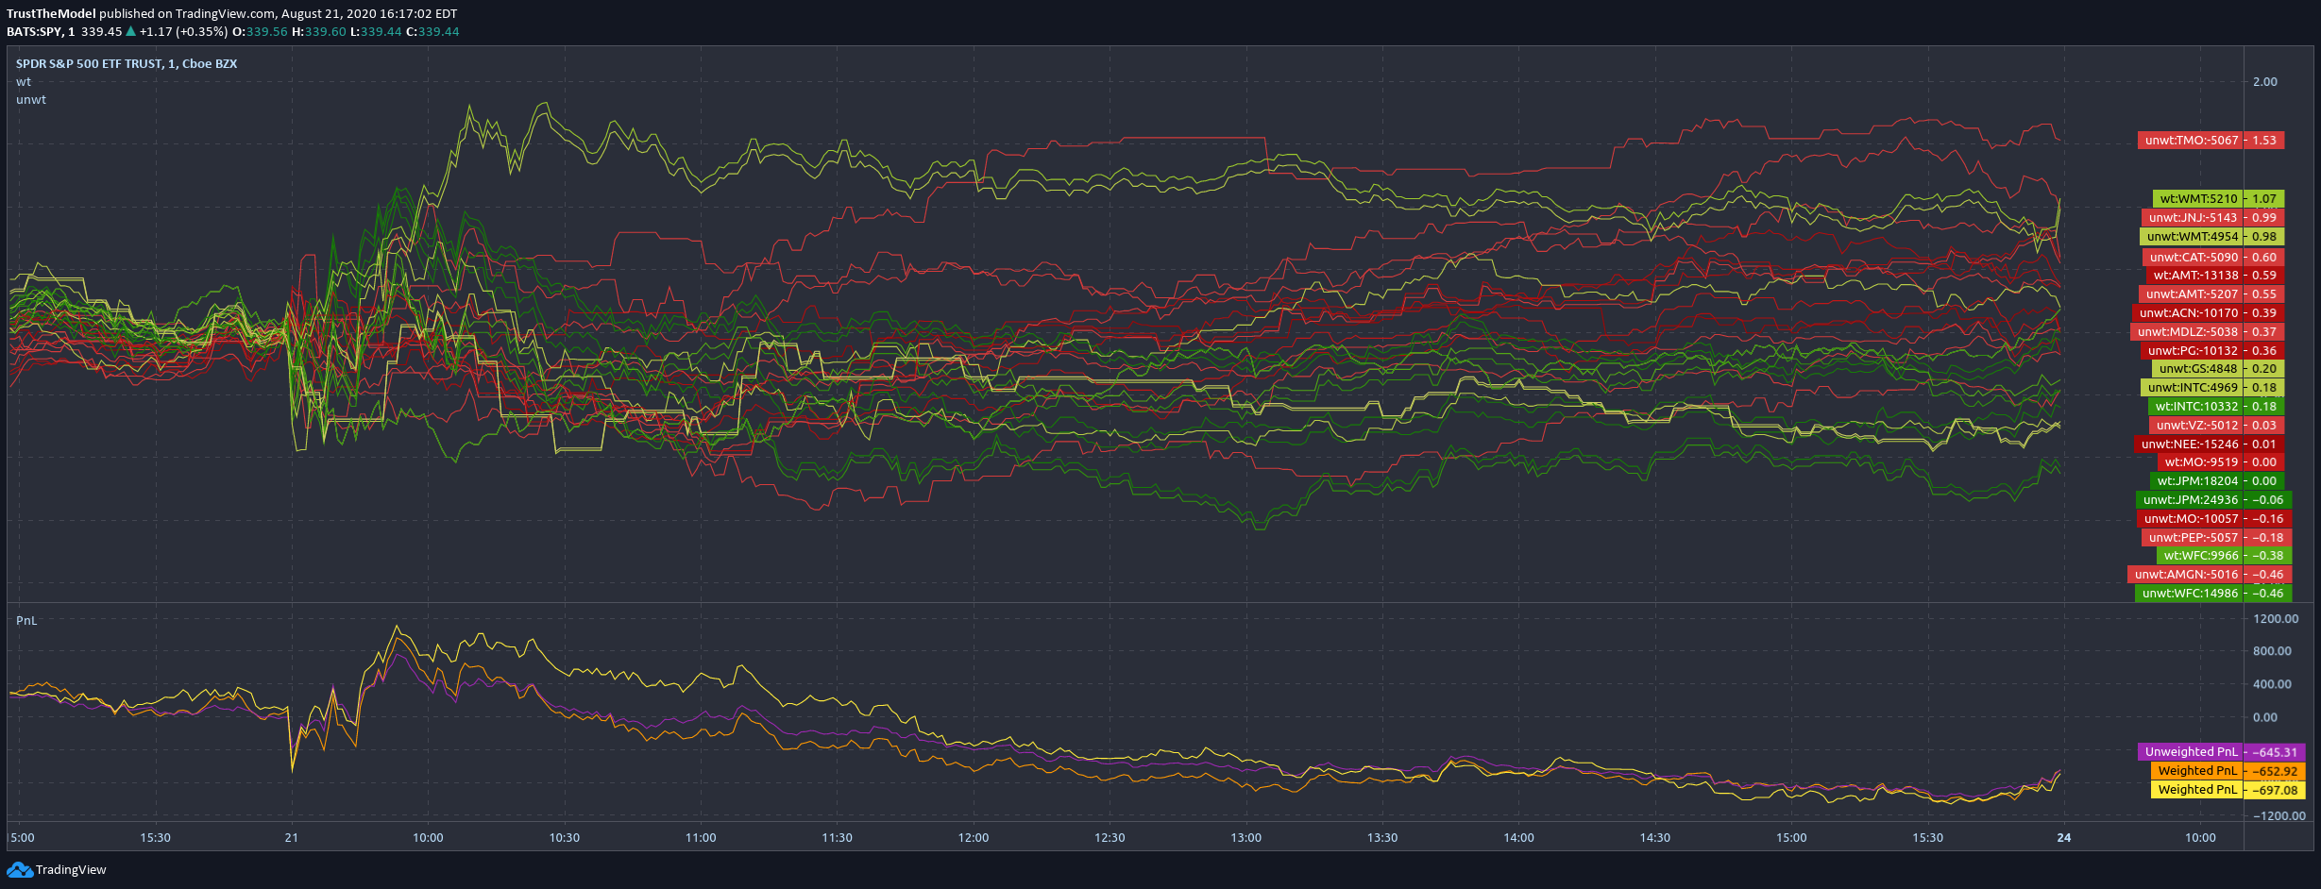Click the 15:30 time label after 5:00

156,838
